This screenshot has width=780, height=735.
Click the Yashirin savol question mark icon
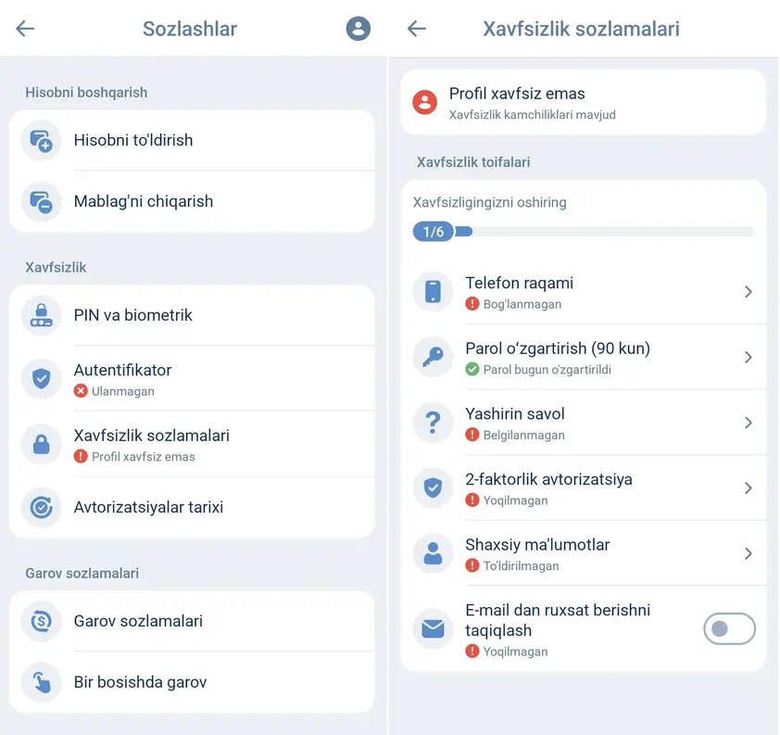pyautogui.click(x=432, y=423)
